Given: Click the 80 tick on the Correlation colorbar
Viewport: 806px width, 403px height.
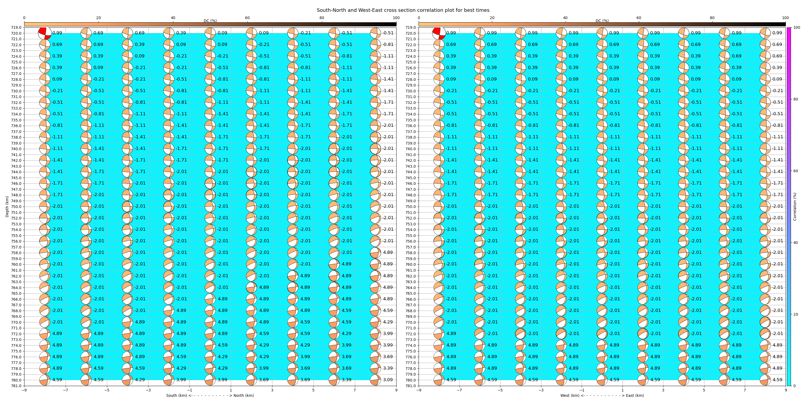Looking at the screenshot, I should click(x=796, y=99).
